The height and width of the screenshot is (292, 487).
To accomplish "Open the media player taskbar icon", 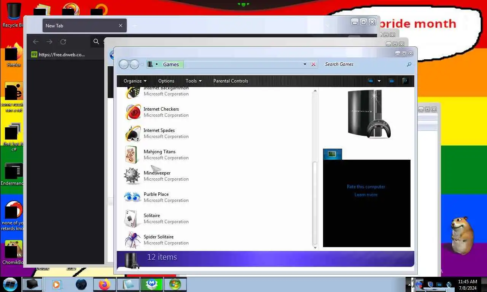I will 56,284.
